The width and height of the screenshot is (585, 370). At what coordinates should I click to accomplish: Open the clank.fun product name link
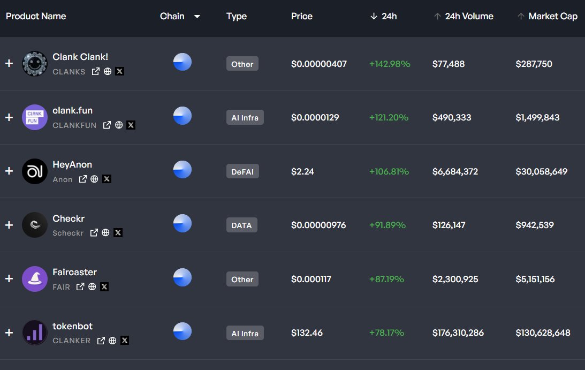pyautogui.click(x=72, y=111)
